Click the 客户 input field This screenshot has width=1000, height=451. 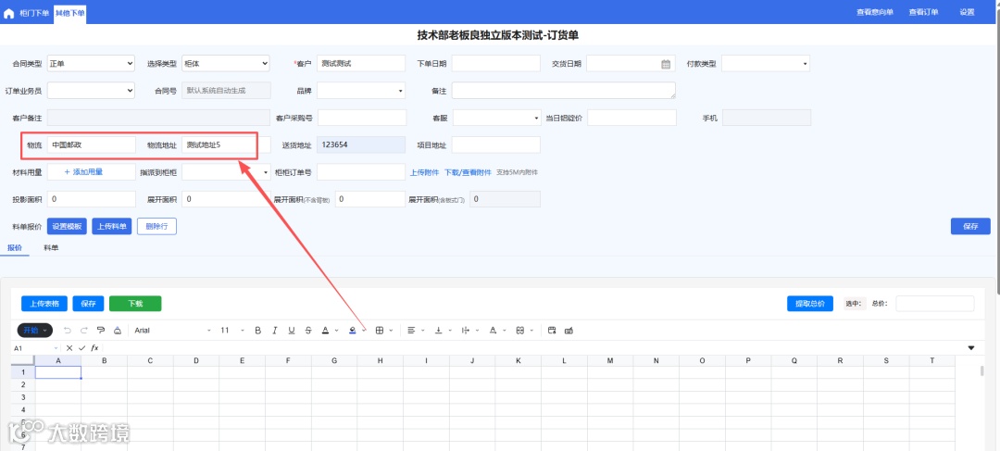361,63
